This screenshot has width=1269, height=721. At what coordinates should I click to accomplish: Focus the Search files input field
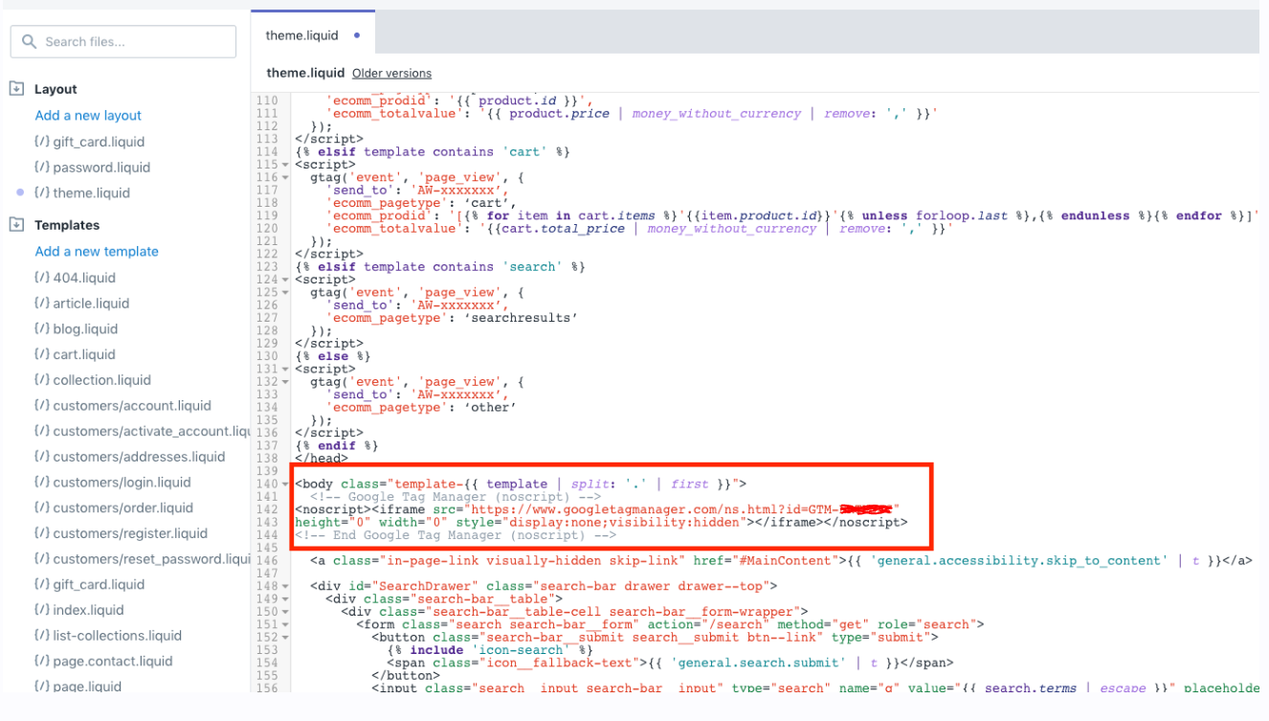[x=123, y=41]
